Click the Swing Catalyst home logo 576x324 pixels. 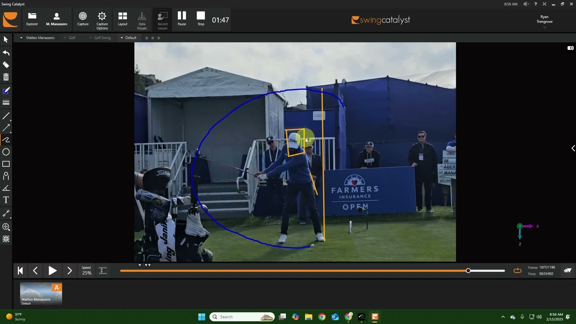click(10, 20)
